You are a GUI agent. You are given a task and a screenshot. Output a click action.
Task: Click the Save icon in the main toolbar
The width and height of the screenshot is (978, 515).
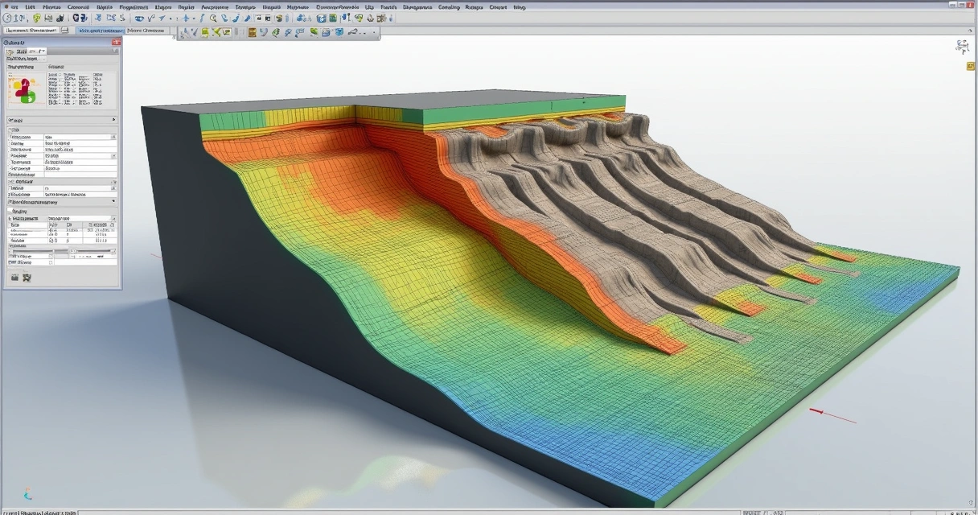(x=47, y=17)
